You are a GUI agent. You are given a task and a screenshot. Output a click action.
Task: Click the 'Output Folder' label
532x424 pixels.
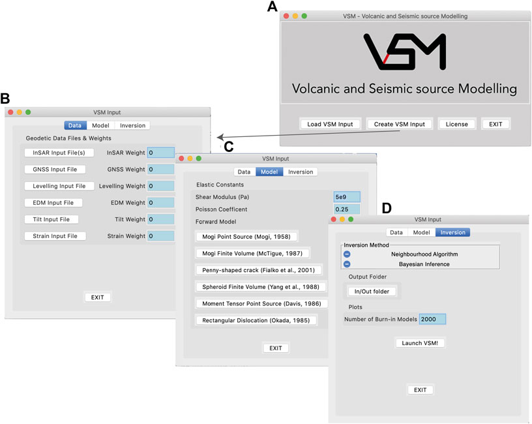[x=368, y=277]
